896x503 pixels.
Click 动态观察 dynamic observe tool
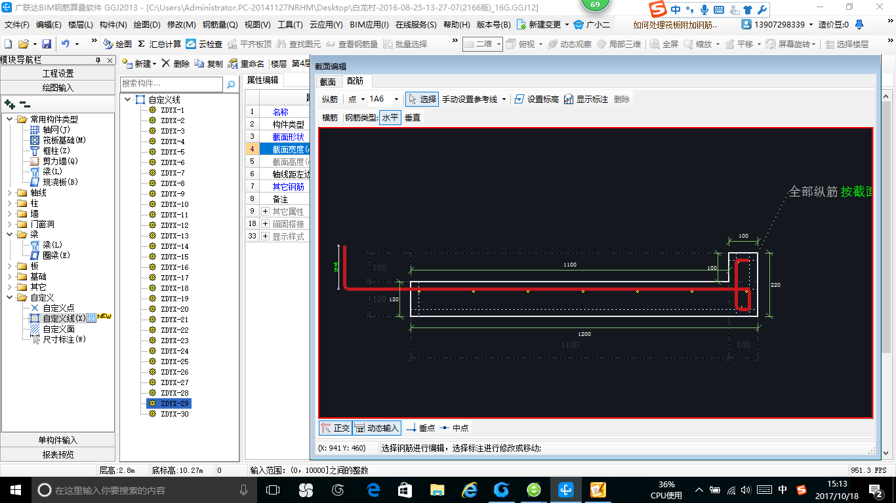(x=569, y=44)
